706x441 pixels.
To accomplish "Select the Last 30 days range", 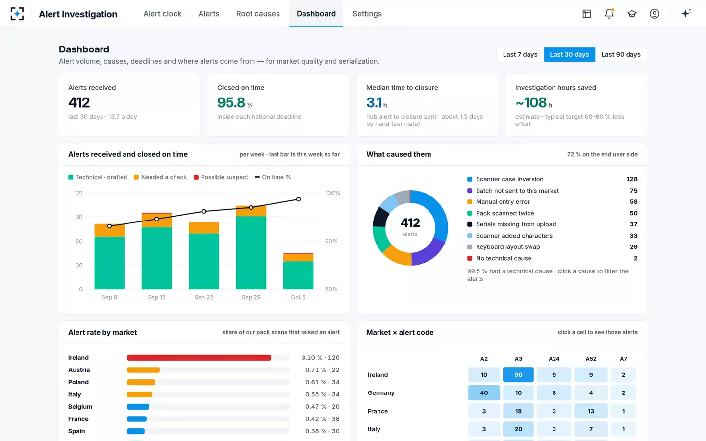I will coord(570,54).
